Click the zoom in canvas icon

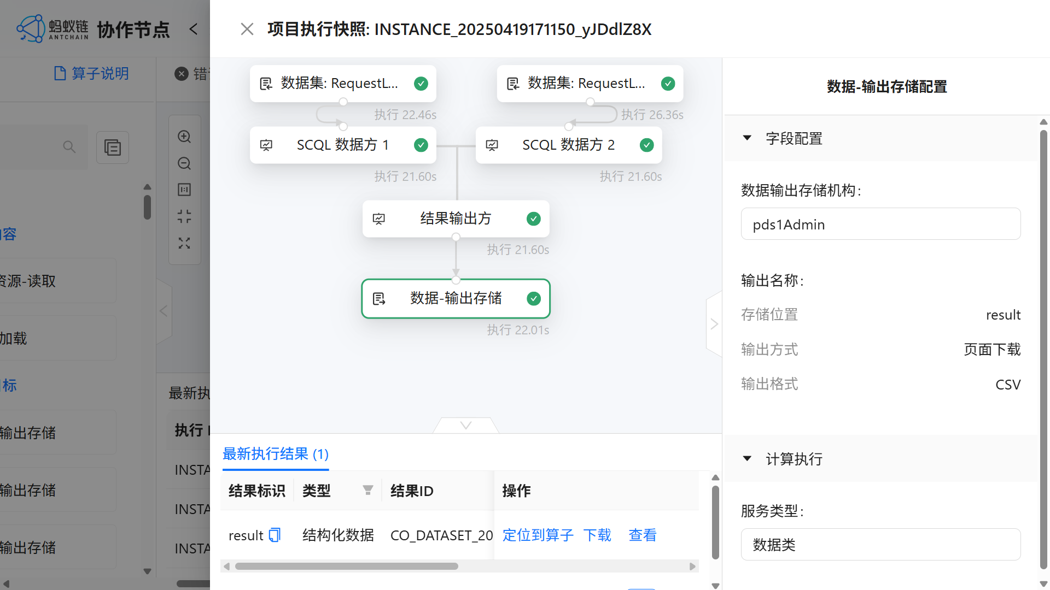tap(184, 137)
